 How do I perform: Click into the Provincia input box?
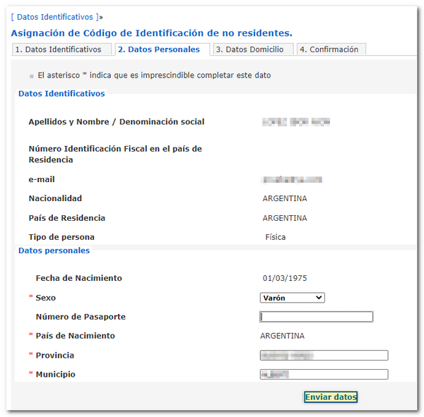coord(324,356)
